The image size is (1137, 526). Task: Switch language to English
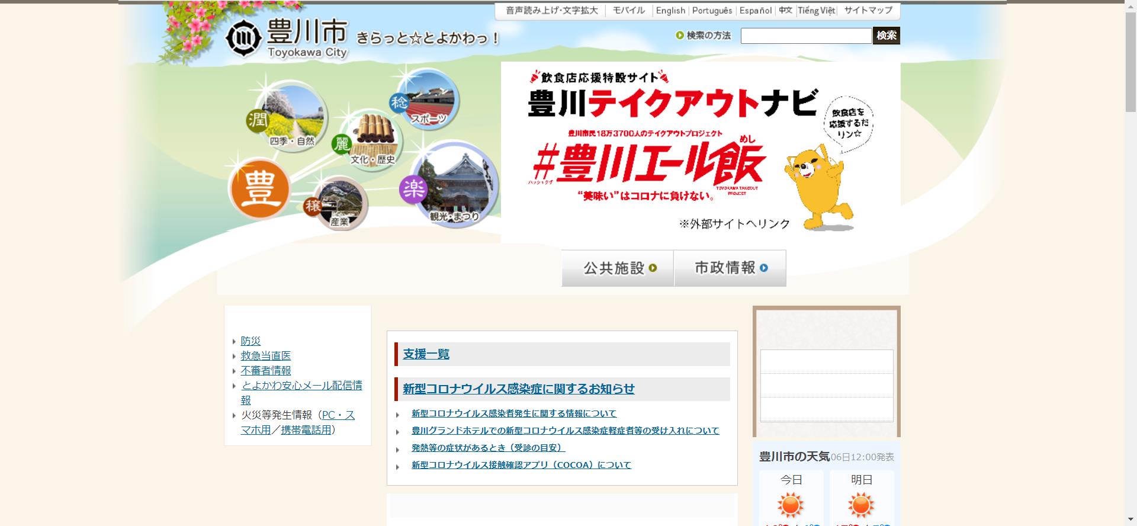[x=670, y=11]
